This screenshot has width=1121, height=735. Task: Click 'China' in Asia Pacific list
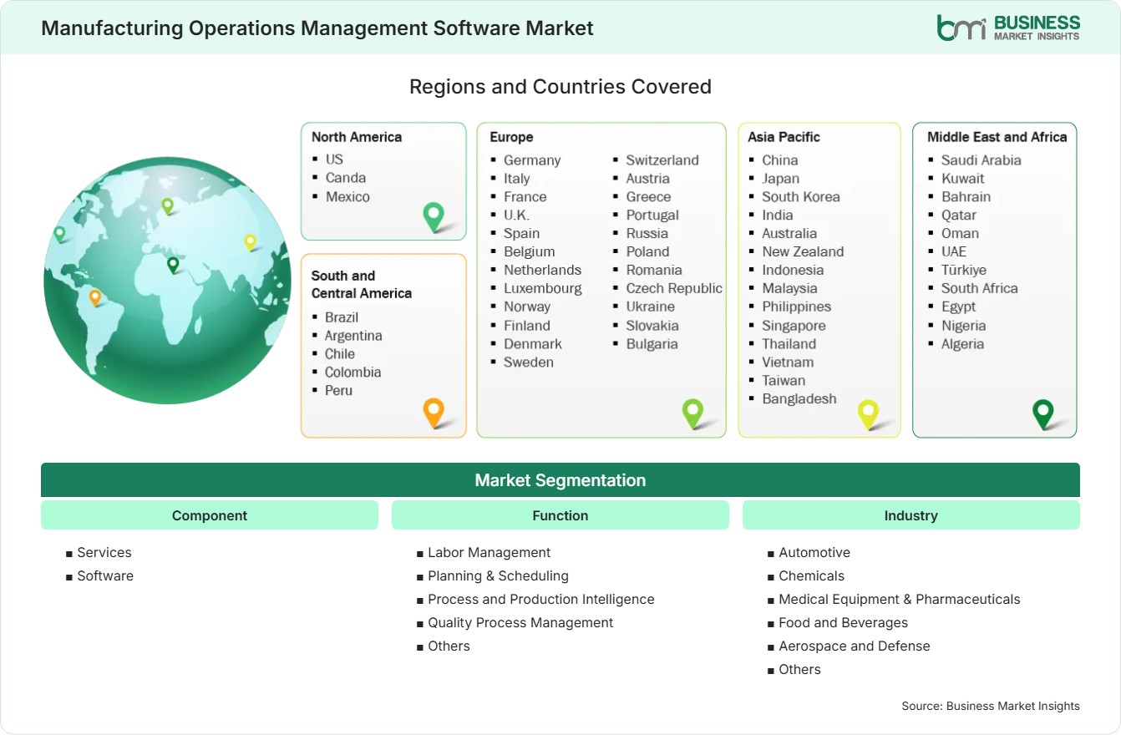[780, 160]
